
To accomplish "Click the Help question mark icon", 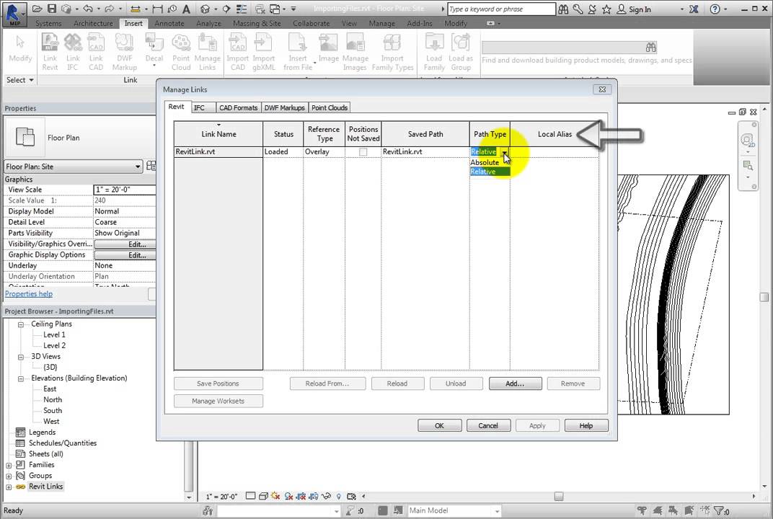I will tap(715, 9).
